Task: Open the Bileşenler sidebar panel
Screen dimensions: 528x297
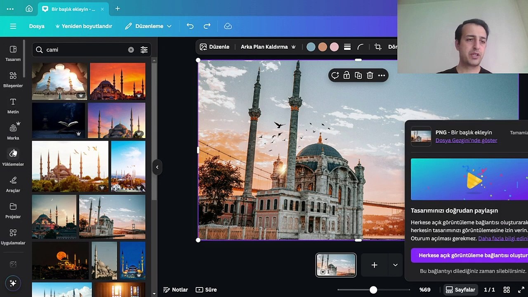Action: click(x=13, y=80)
